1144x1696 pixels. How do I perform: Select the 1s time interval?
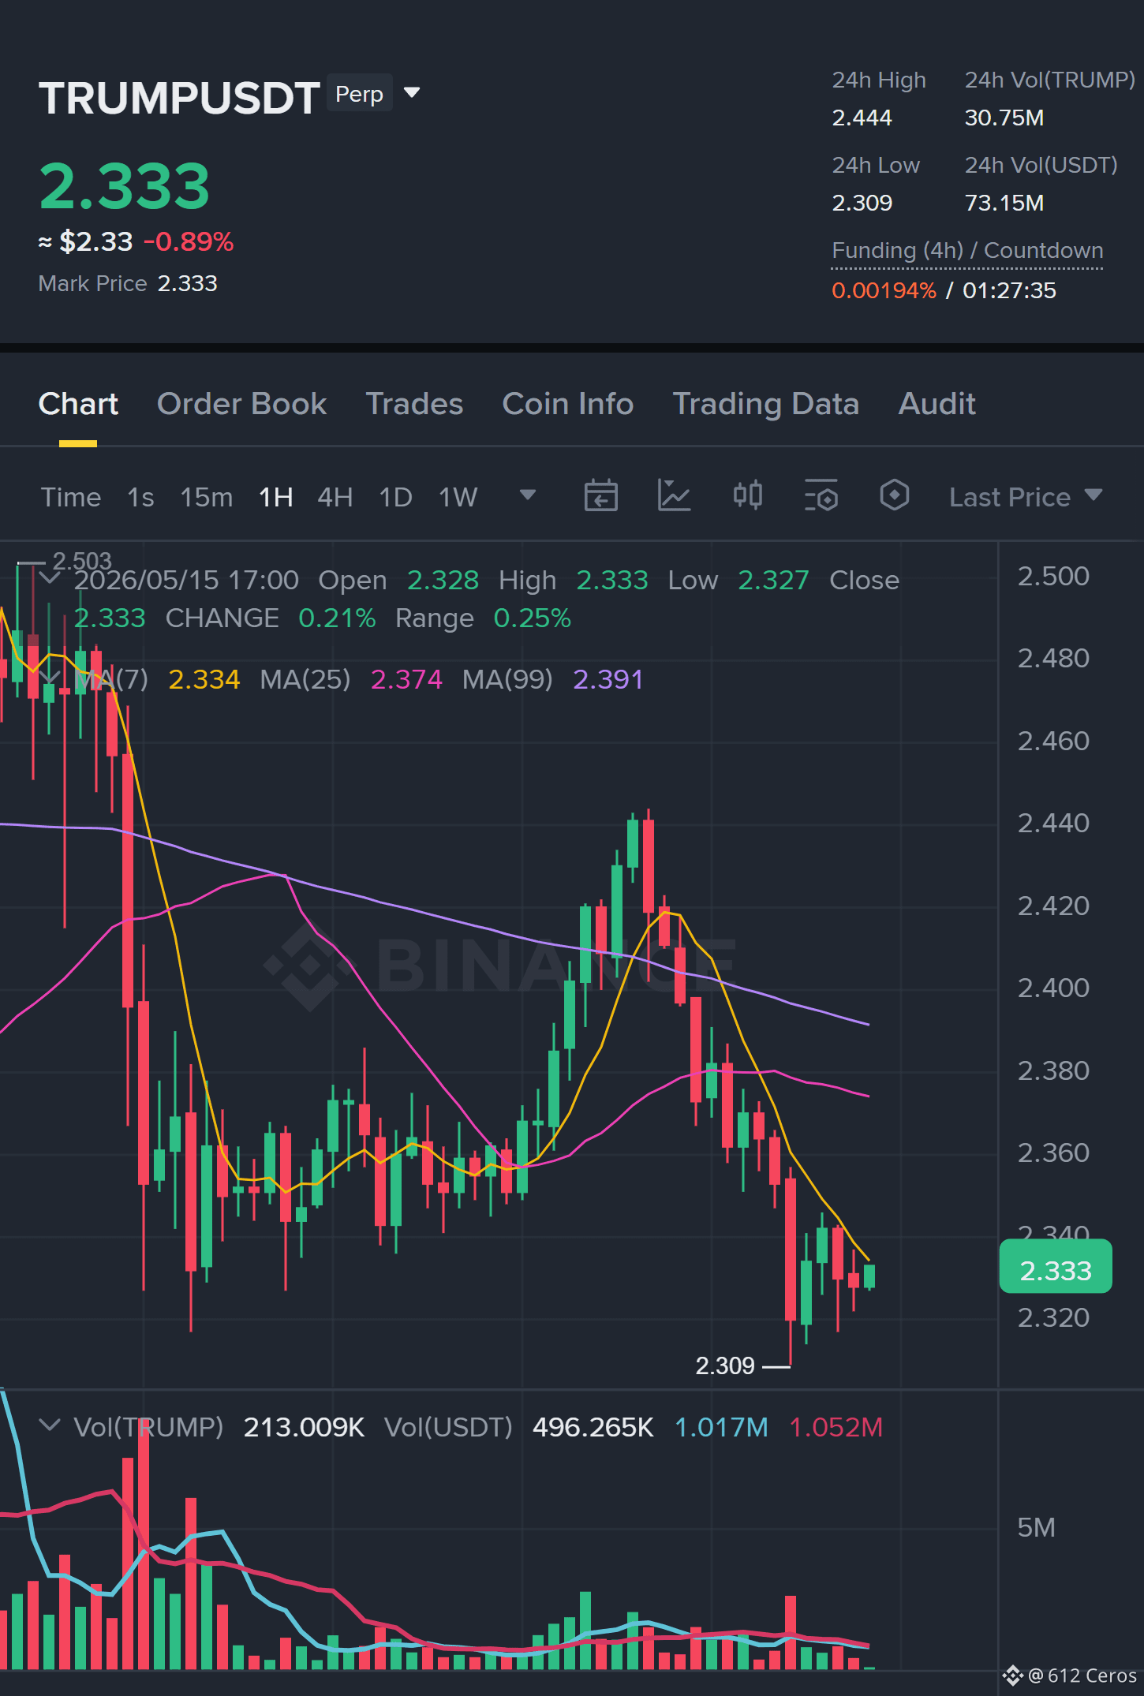point(140,498)
